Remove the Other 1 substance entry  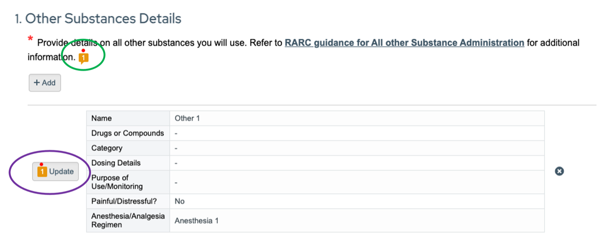pos(559,171)
